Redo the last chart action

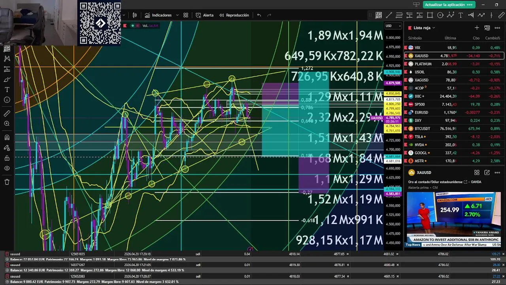269,15
